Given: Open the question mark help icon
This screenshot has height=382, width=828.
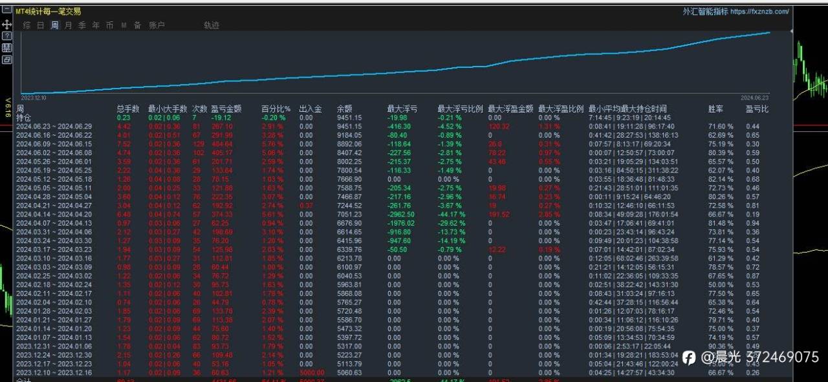Looking at the screenshot, I should click(x=6, y=36).
